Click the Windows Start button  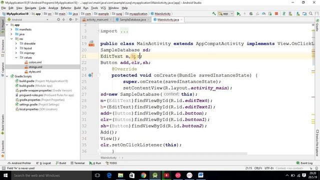pyautogui.click(x=5, y=175)
